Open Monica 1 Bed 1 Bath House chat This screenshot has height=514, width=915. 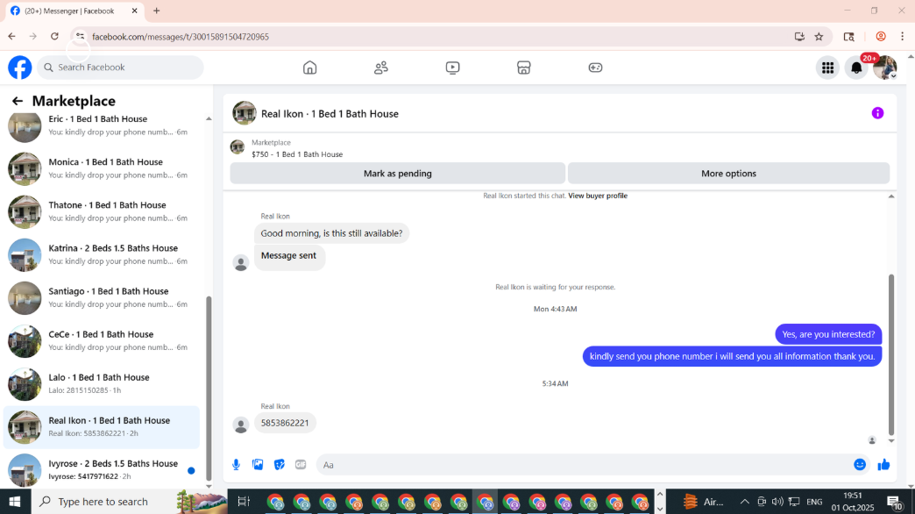coord(103,168)
